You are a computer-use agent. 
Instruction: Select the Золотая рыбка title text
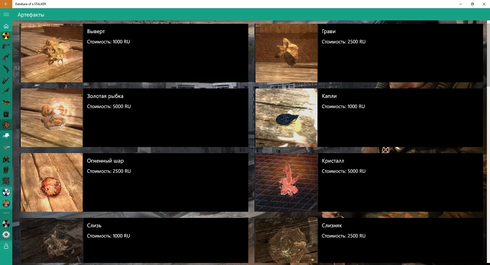click(x=105, y=96)
